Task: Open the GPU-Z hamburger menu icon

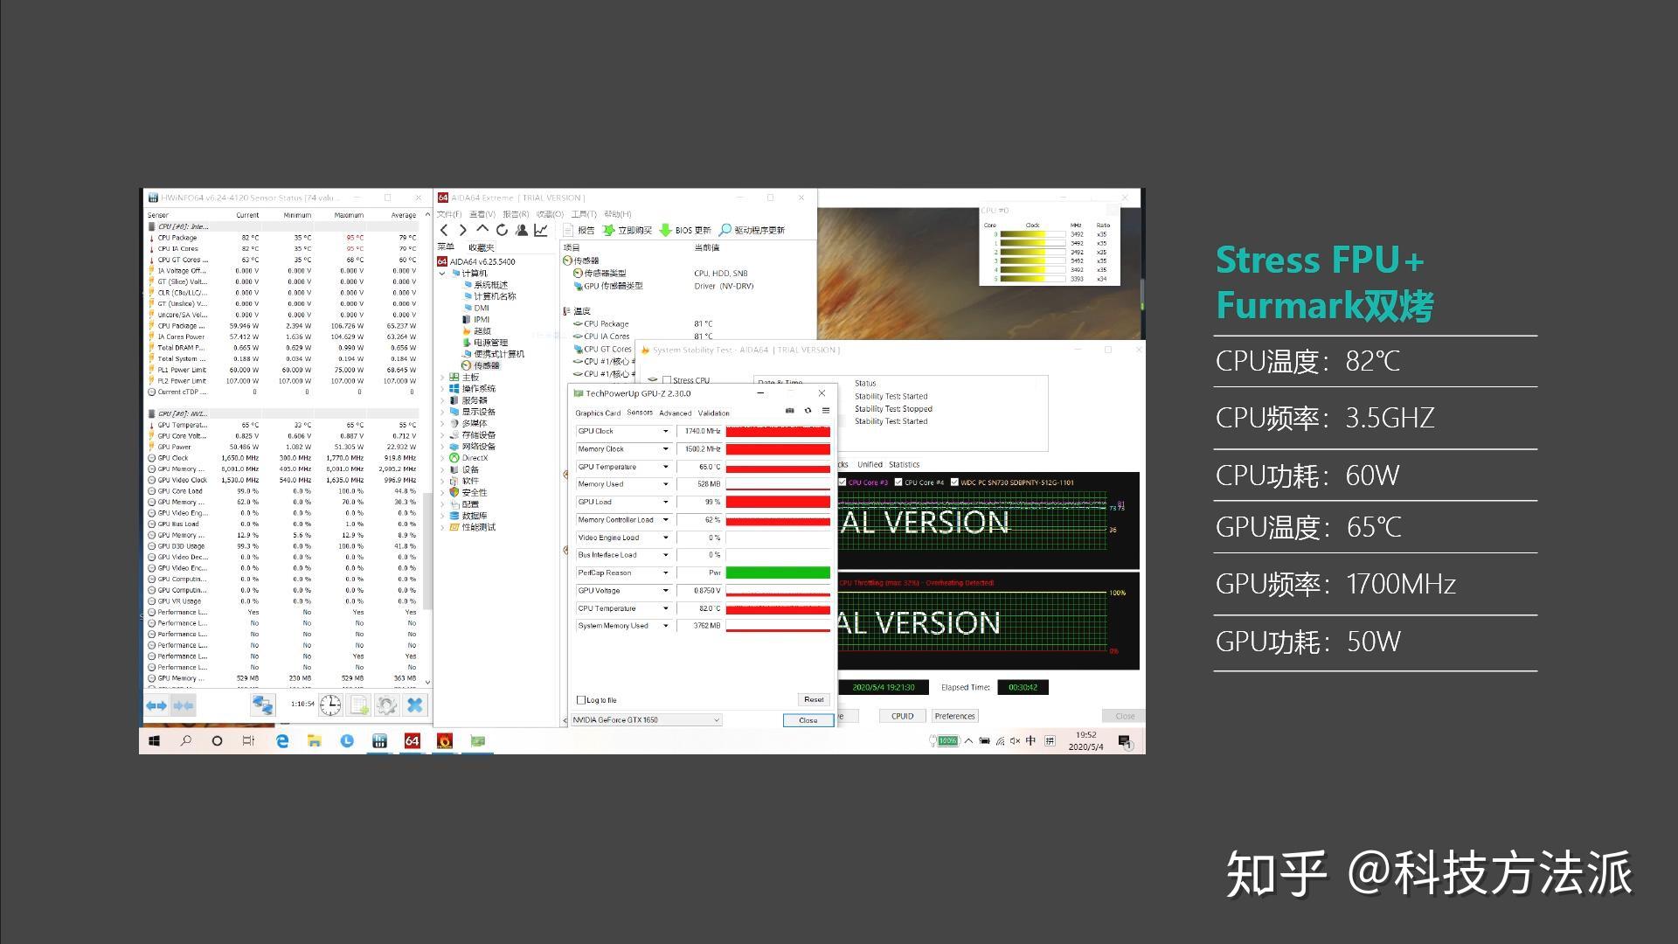Action: [825, 411]
